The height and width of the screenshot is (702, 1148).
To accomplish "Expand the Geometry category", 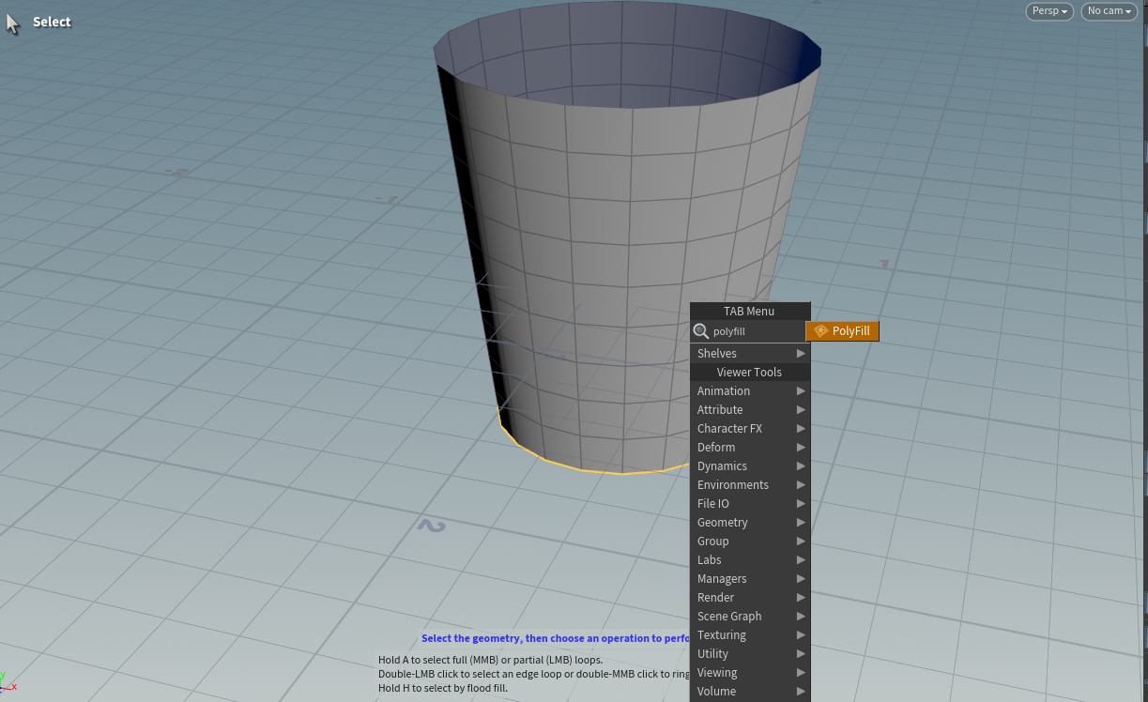I will pos(749,522).
